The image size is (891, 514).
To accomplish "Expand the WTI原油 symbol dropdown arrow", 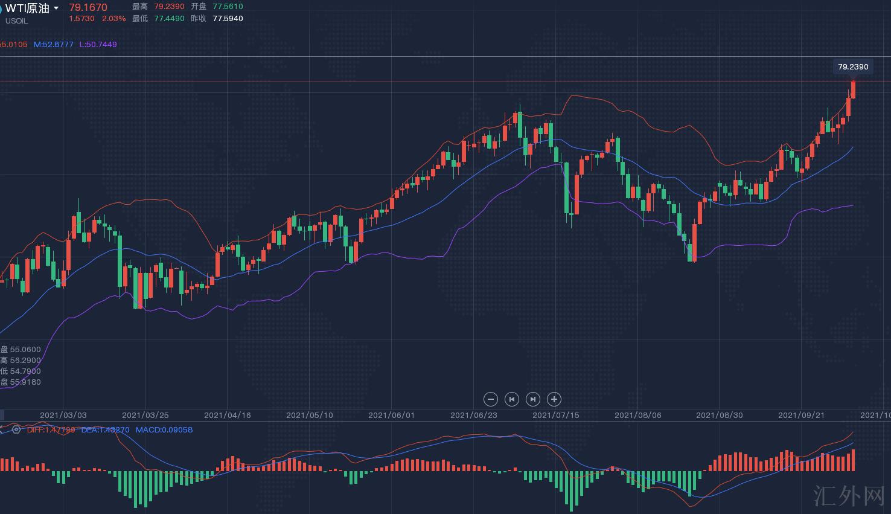I will coord(56,8).
